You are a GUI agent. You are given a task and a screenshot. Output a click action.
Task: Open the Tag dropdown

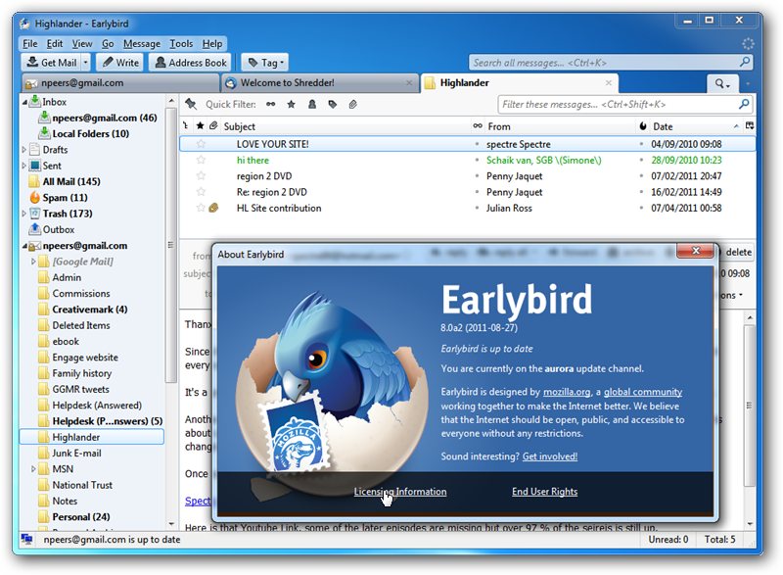[265, 63]
